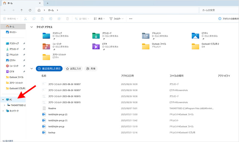Collapse the Quick Access section
Viewport: 239px width, 142px height.
click(32, 27)
